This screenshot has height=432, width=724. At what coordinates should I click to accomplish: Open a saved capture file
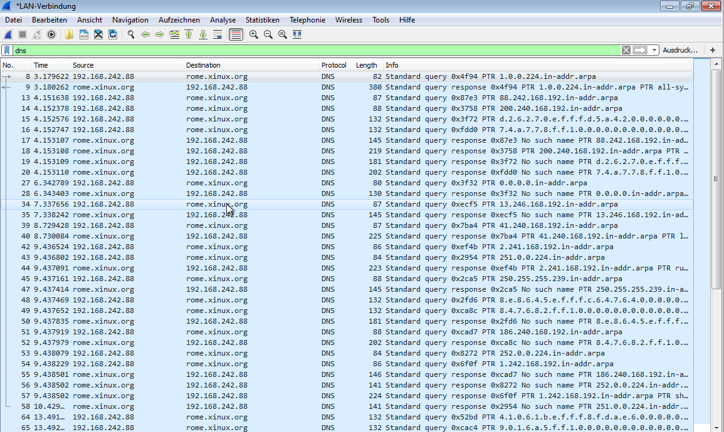click(x=68, y=34)
